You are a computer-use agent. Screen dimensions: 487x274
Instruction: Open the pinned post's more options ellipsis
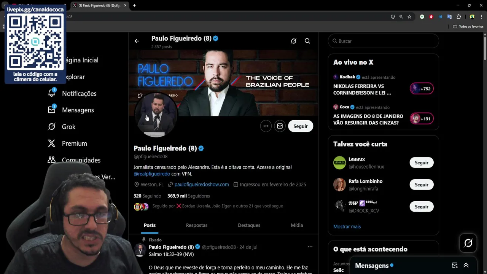[310, 247]
